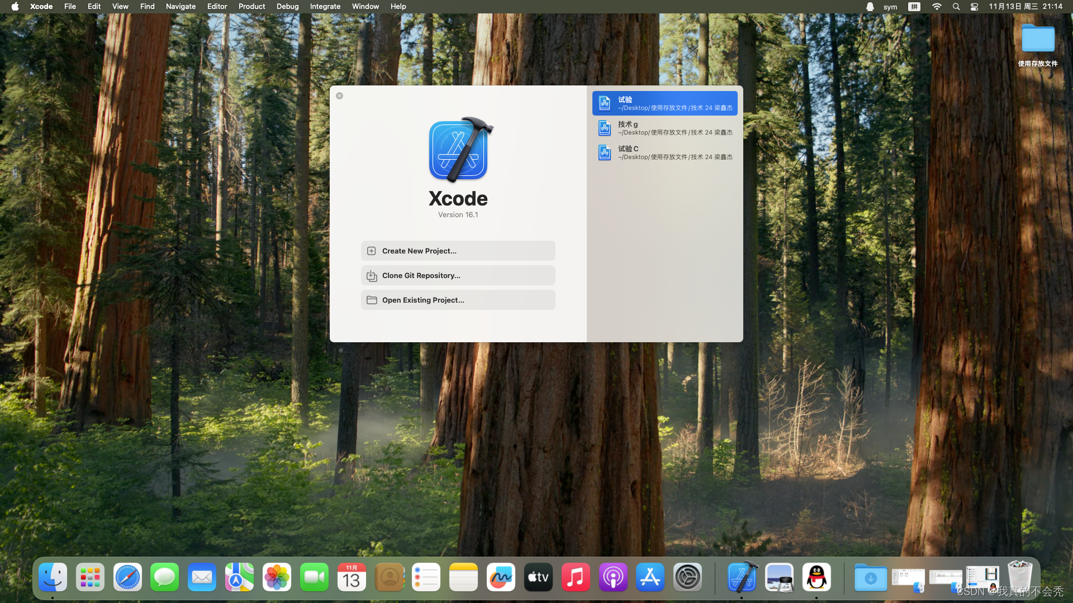
Task: Click the date and time clock
Action: pyautogui.click(x=1025, y=7)
